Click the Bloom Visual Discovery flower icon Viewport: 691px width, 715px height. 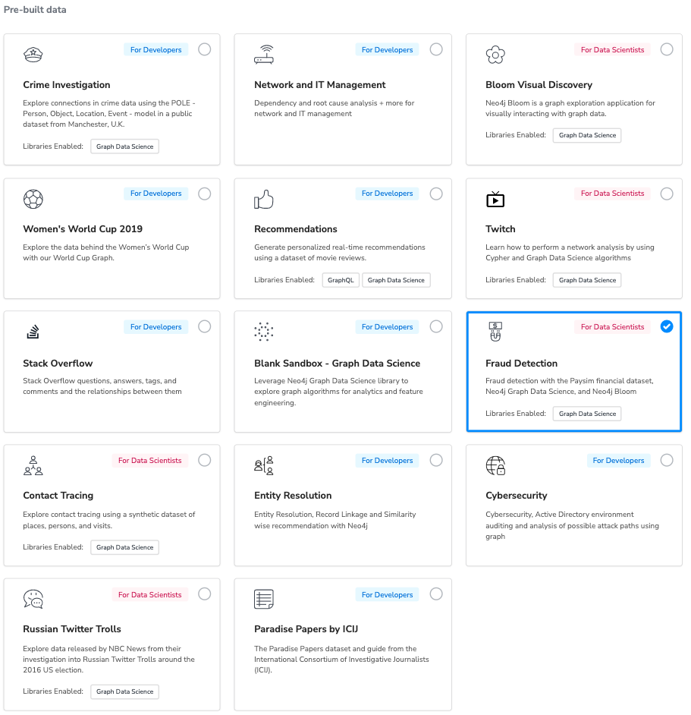[x=495, y=55]
